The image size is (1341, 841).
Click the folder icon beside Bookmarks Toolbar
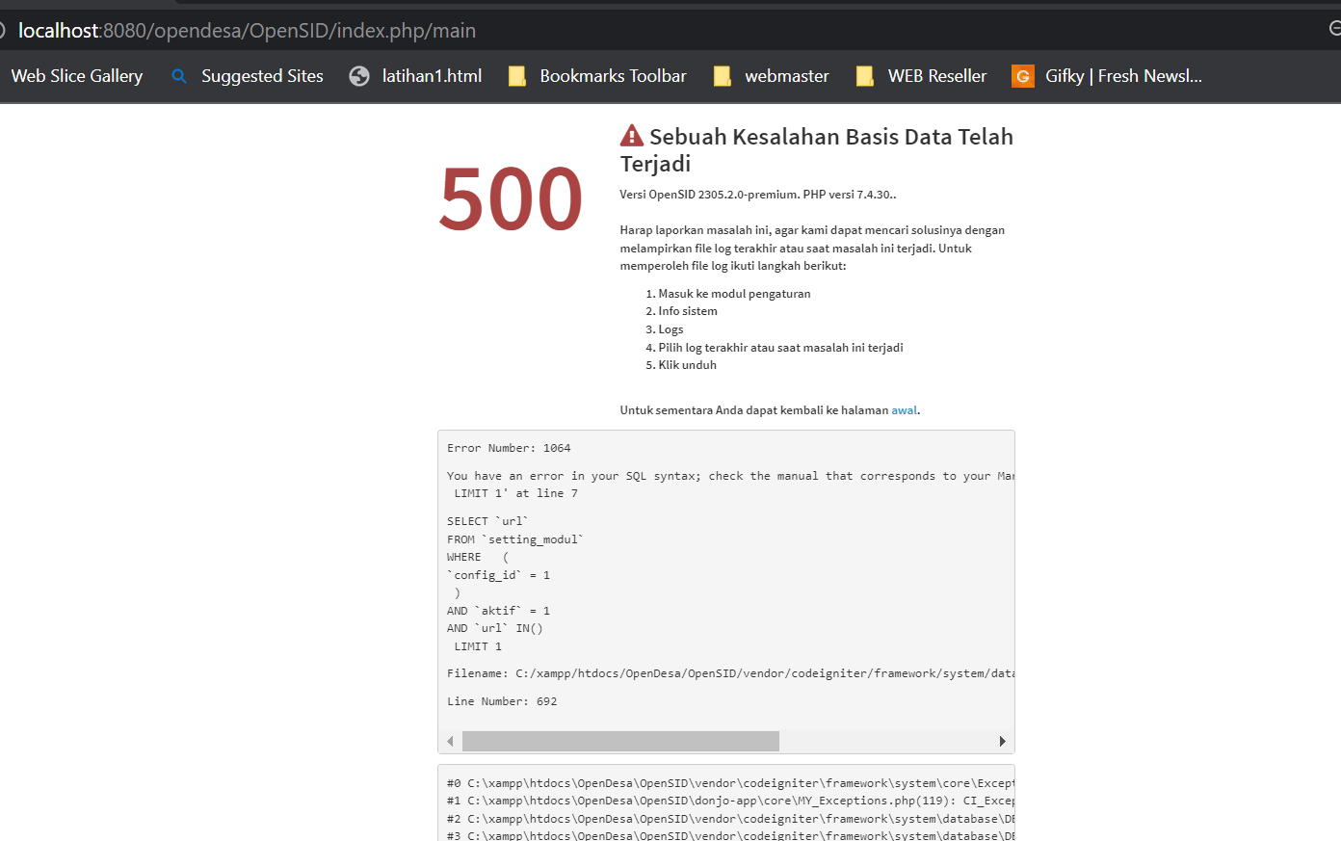pyautogui.click(x=516, y=75)
